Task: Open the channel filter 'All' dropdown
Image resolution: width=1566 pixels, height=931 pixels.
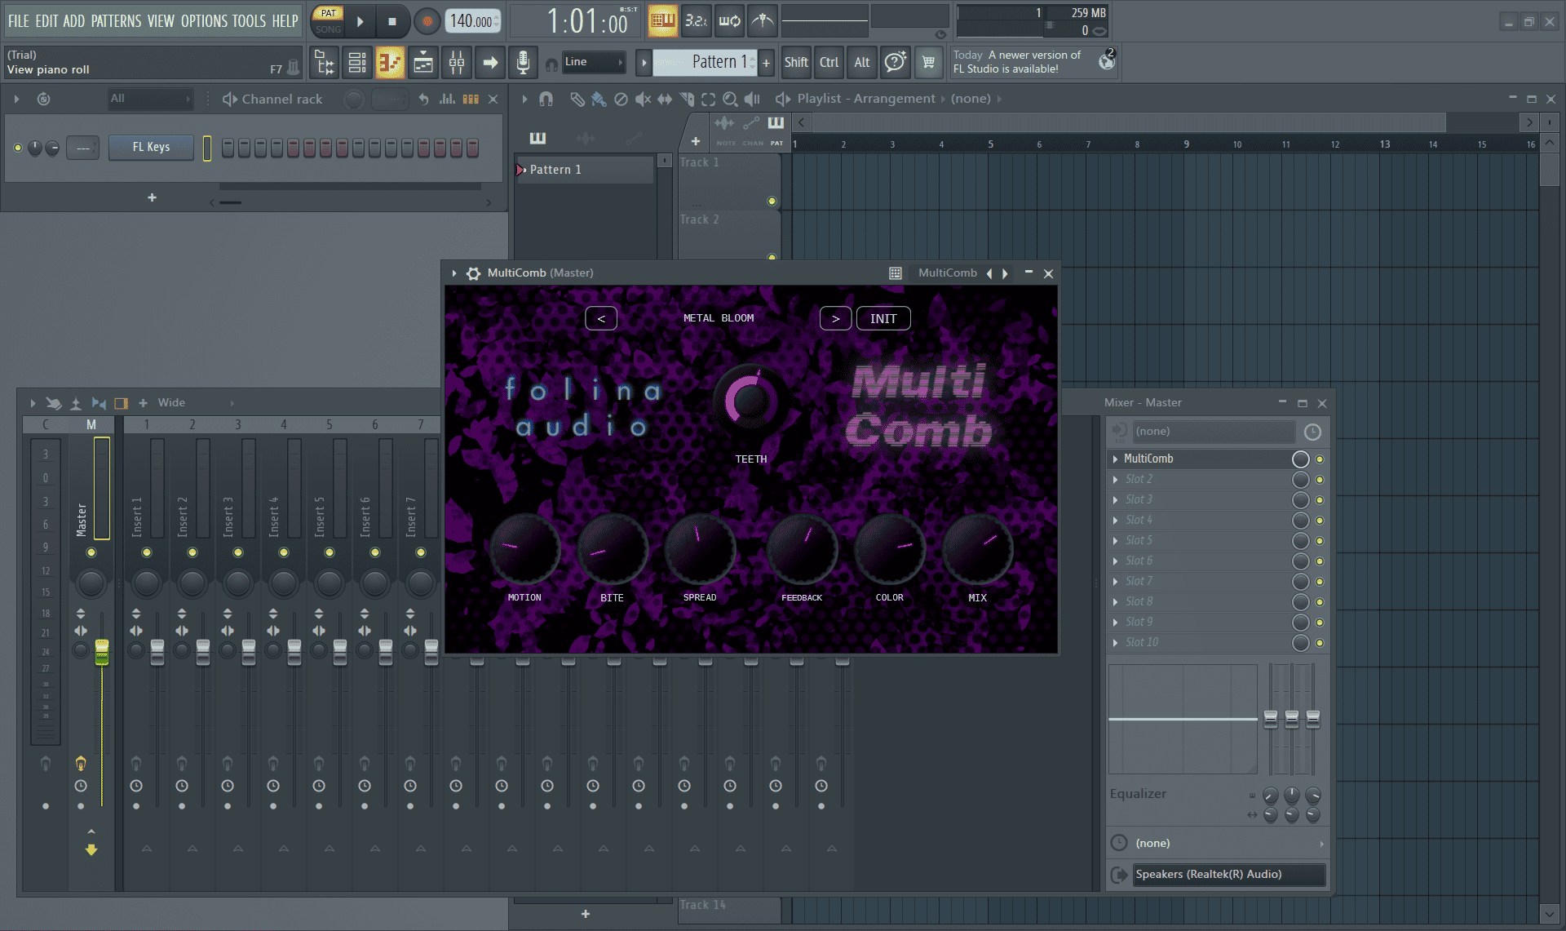Action: [x=151, y=99]
